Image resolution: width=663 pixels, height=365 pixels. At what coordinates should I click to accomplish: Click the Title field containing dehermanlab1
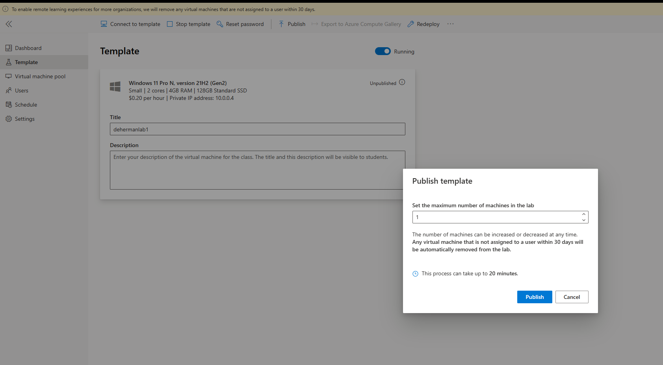[258, 129]
